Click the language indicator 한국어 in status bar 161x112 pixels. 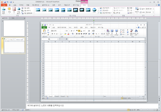pyautogui.click(x=27, y=110)
